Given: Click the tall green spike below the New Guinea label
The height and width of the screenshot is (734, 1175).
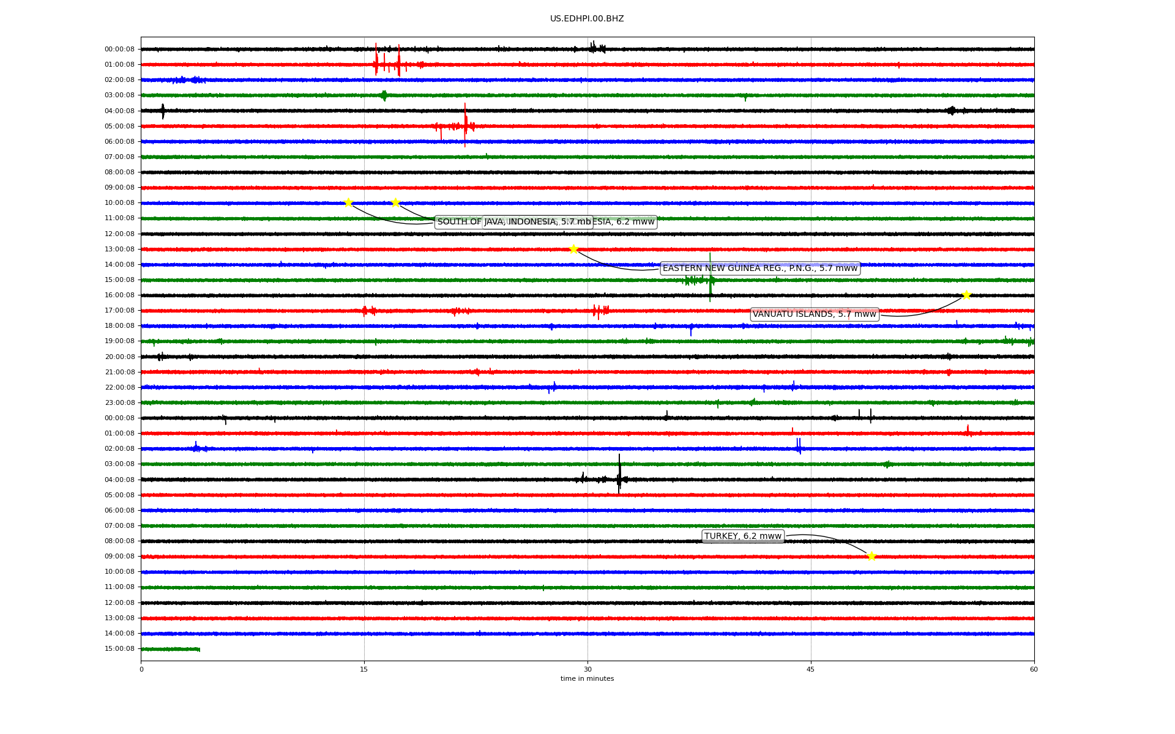Looking at the screenshot, I should (x=710, y=277).
